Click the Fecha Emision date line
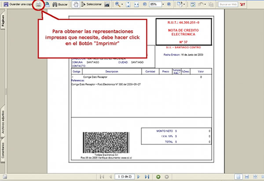Image resolution: width=264 pixels, height=181 pixels. pyautogui.click(x=183, y=55)
